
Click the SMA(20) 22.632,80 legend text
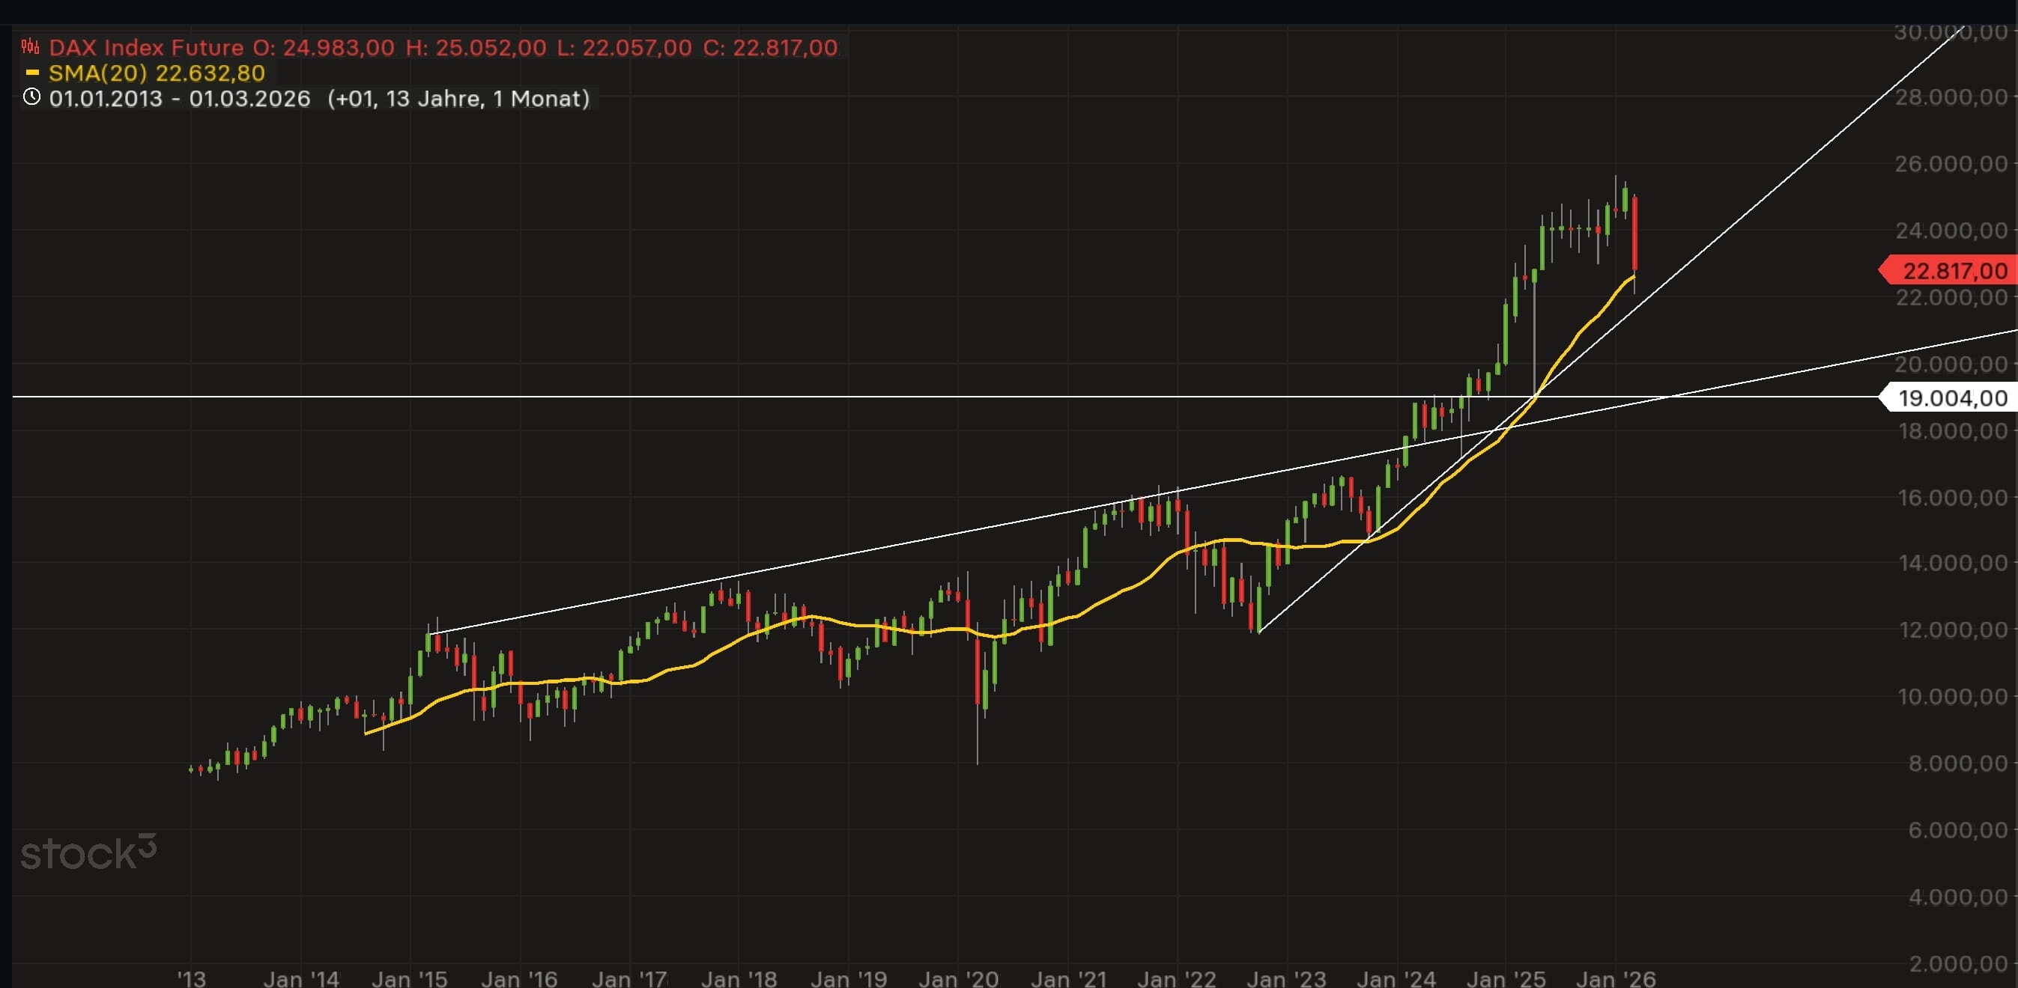pos(155,72)
